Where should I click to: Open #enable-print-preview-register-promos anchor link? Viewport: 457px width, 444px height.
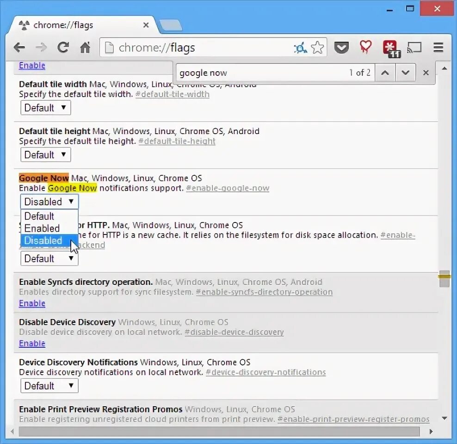tap(353, 419)
